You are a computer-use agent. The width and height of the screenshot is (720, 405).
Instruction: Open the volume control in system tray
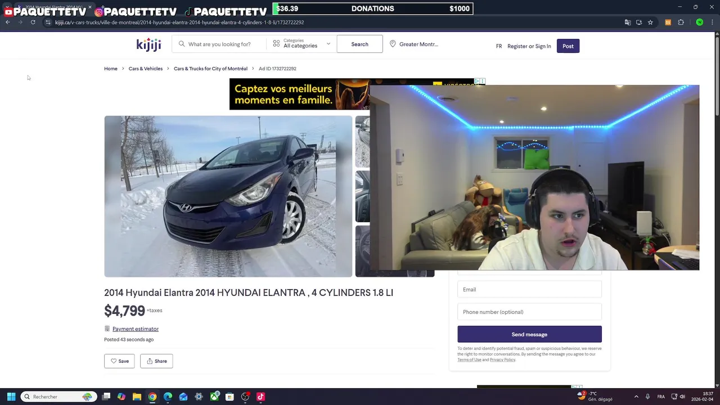click(x=682, y=397)
